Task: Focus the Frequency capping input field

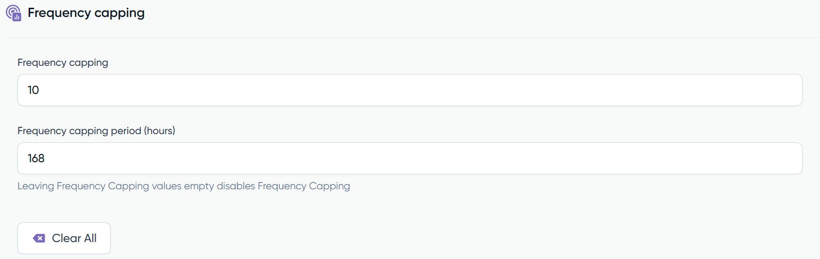Action: tap(410, 90)
